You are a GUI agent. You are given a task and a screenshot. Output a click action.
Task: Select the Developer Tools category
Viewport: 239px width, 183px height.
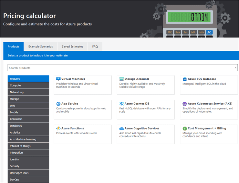point(28,173)
